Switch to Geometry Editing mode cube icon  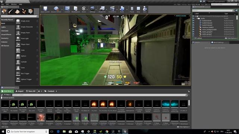coord(30,12)
